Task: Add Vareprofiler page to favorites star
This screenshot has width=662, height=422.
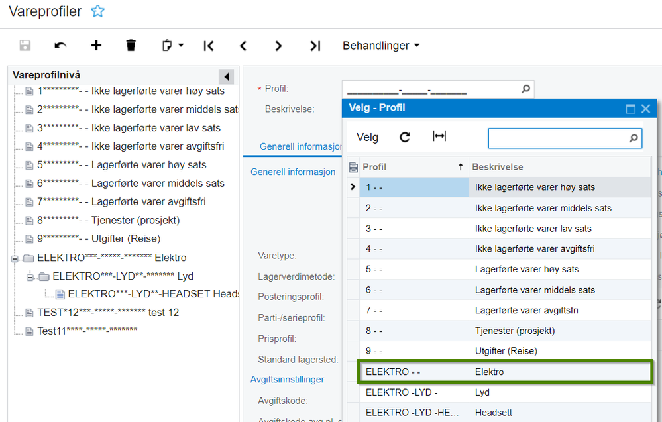Action: pyautogui.click(x=97, y=11)
